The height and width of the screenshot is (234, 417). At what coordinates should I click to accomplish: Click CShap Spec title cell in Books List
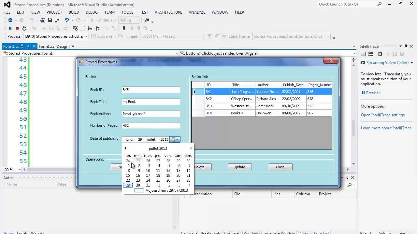(x=243, y=99)
